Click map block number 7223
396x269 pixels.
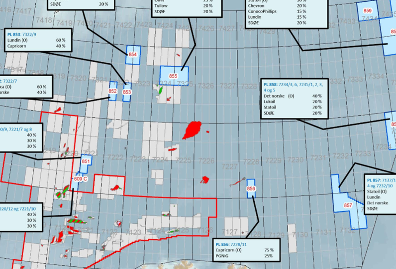point(138,159)
